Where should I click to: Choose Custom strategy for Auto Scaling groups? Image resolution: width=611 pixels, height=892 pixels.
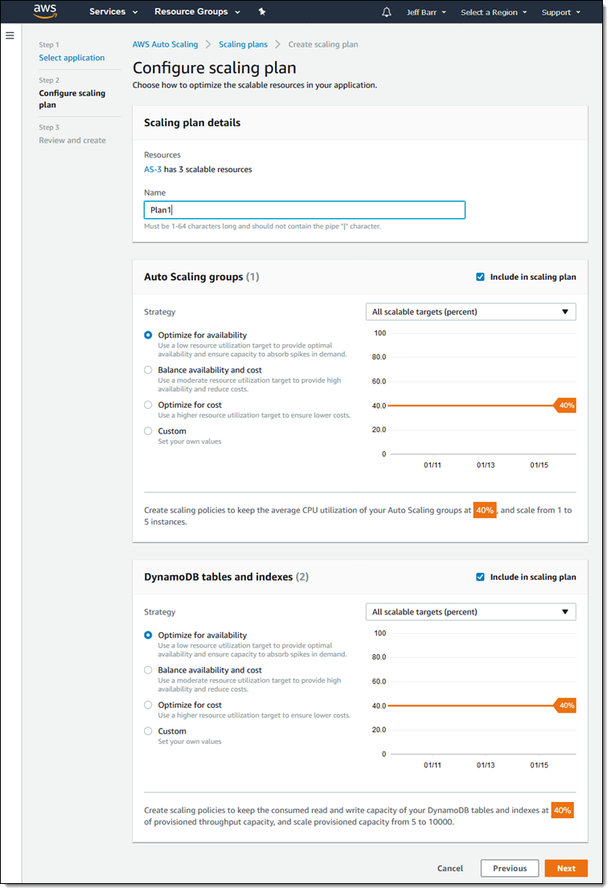(148, 431)
